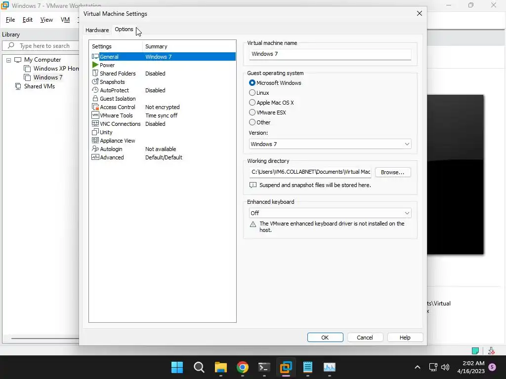The width and height of the screenshot is (506, 379).
Task: Click the VM preview thumbnail
Action: point(455,174)
